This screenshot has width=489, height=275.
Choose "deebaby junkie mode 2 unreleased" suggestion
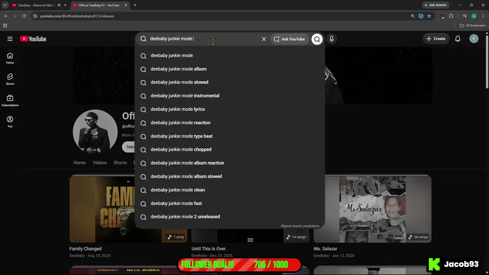click(x=230, y=217)
